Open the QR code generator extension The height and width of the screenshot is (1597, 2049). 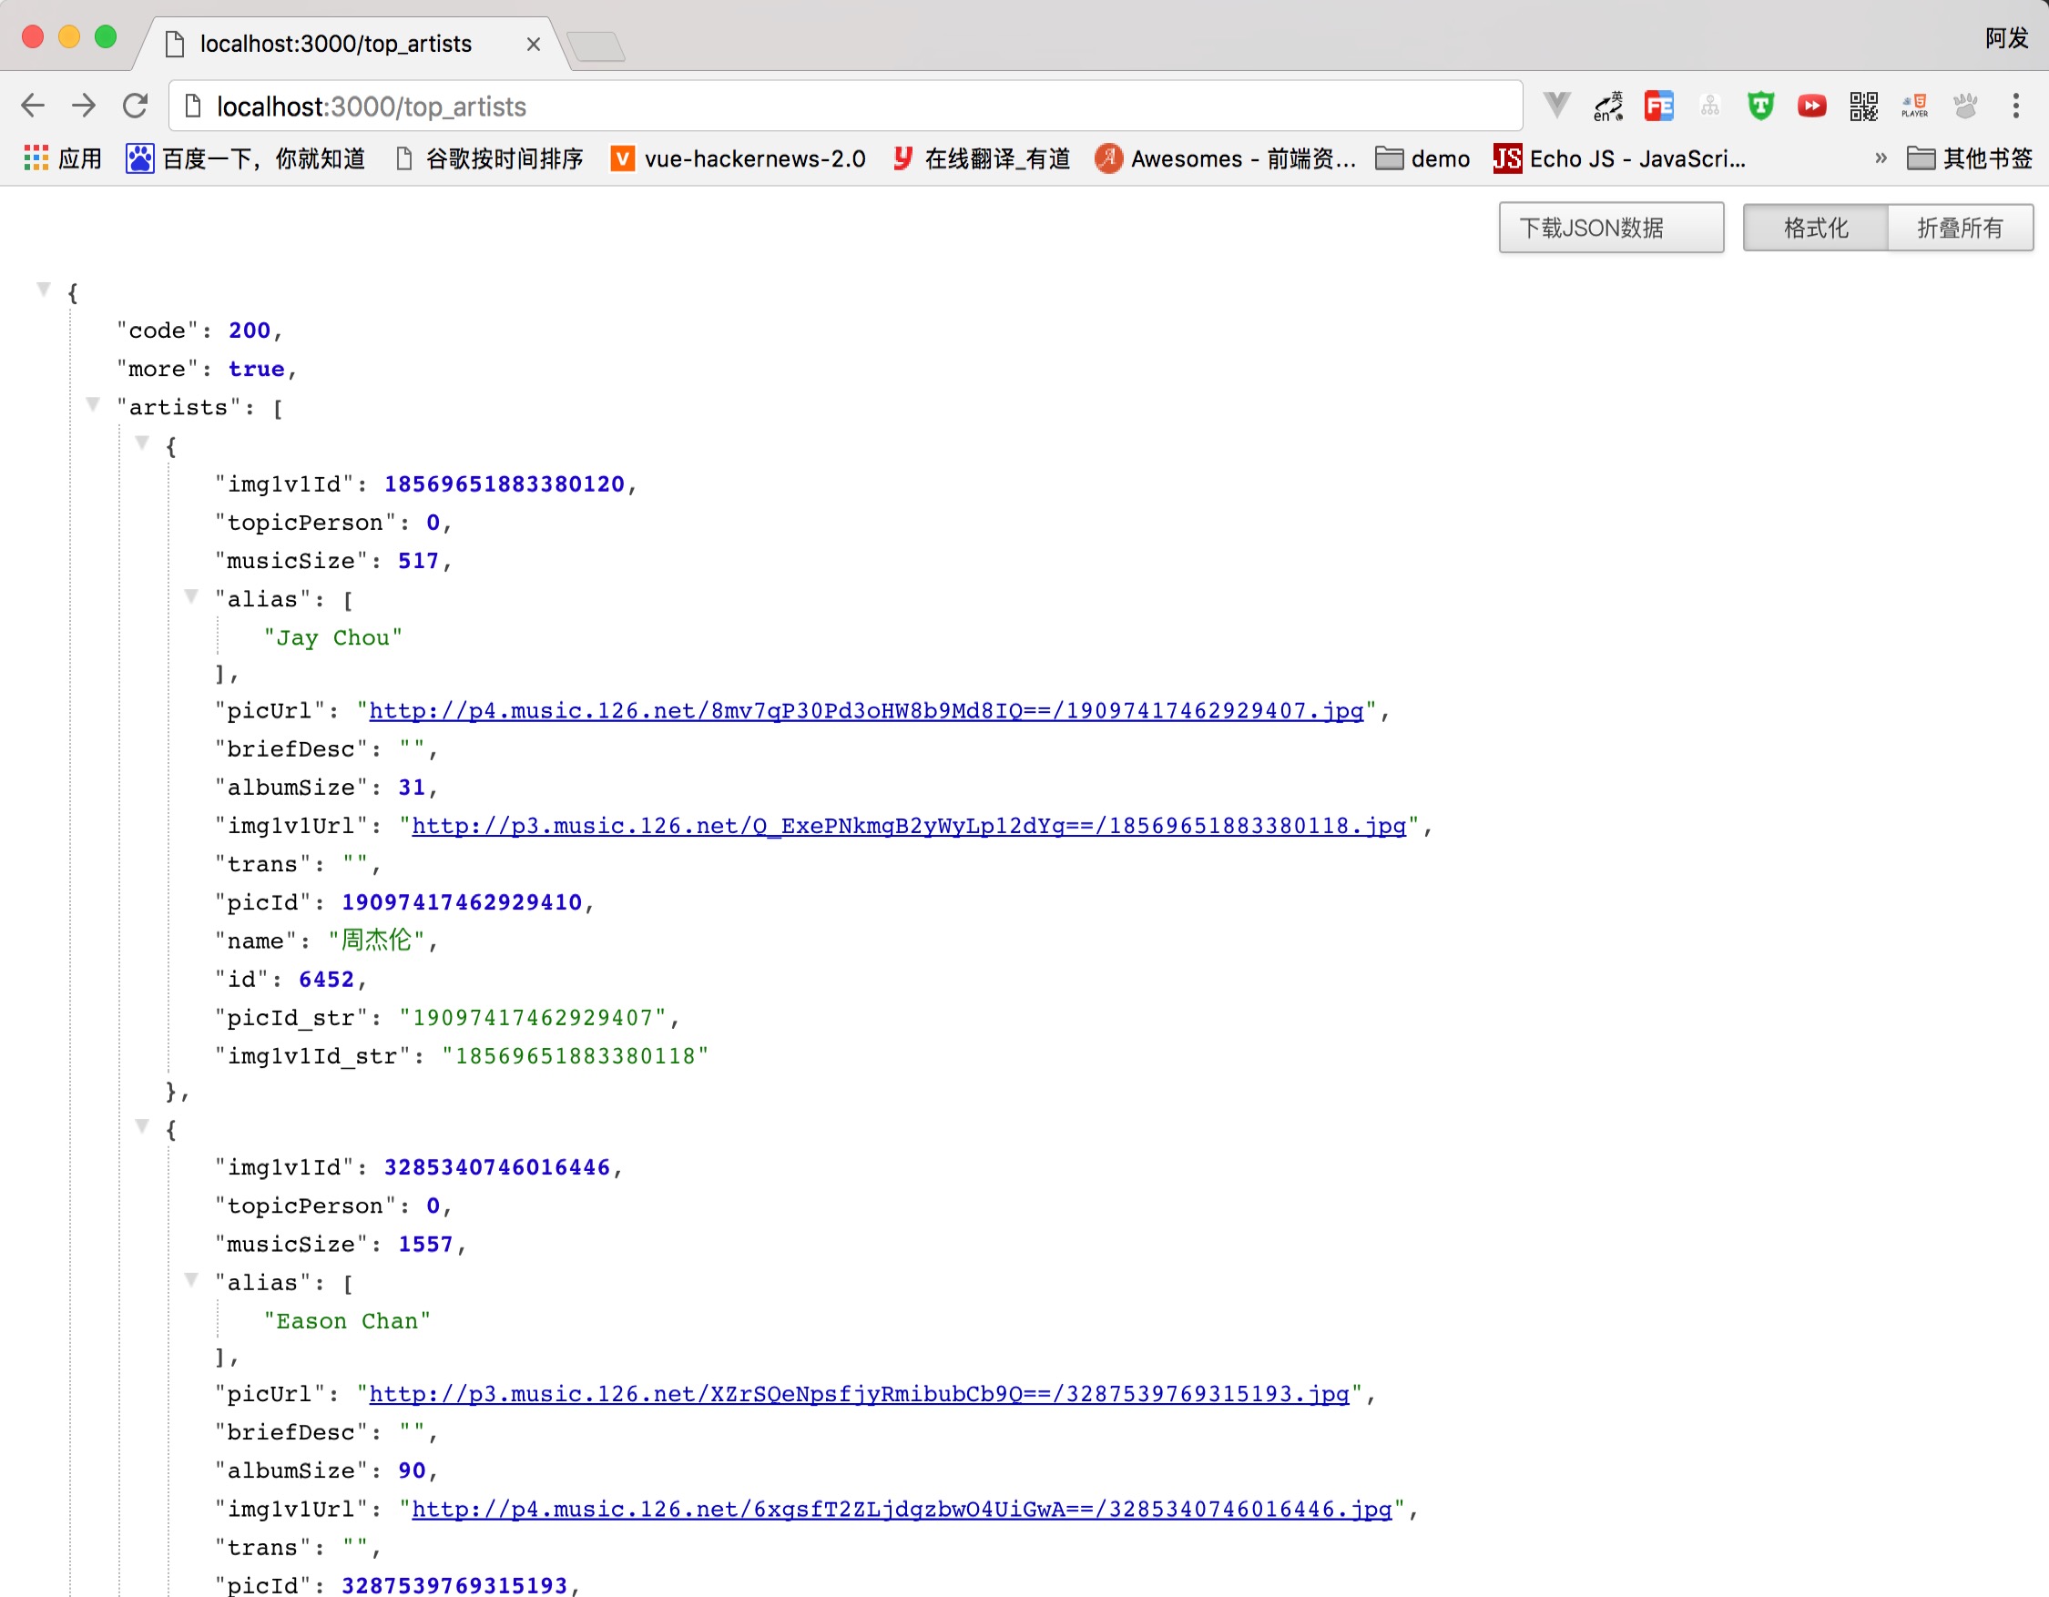pos(1863,106)
